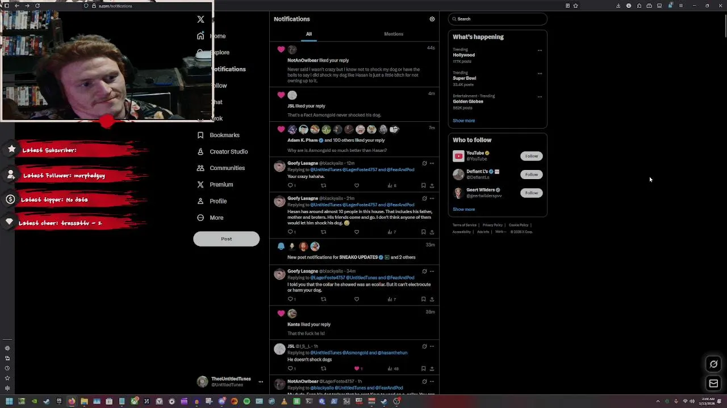Go to Communities page
The height and width of the screenshot is (408, 727).
click(221, 168)
